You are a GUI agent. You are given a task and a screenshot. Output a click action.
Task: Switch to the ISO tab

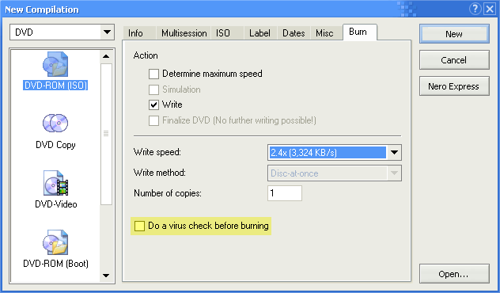pyautogui.click(x=227, y=33)
